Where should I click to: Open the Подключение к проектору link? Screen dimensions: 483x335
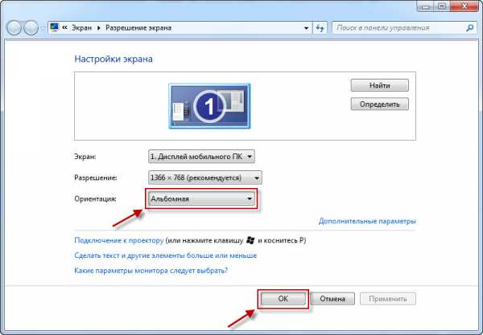click(x=119, y=240)
